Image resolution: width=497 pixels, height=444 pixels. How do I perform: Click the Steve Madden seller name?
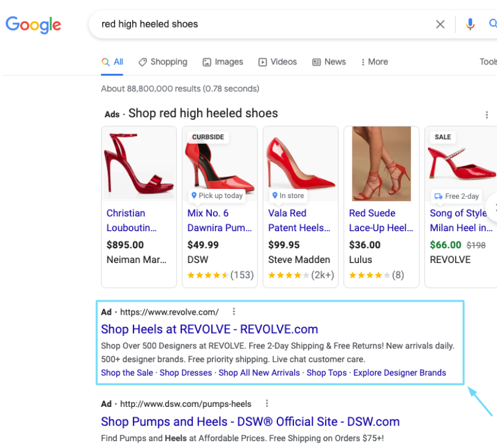pyautogui.click(x=299, y=259)
